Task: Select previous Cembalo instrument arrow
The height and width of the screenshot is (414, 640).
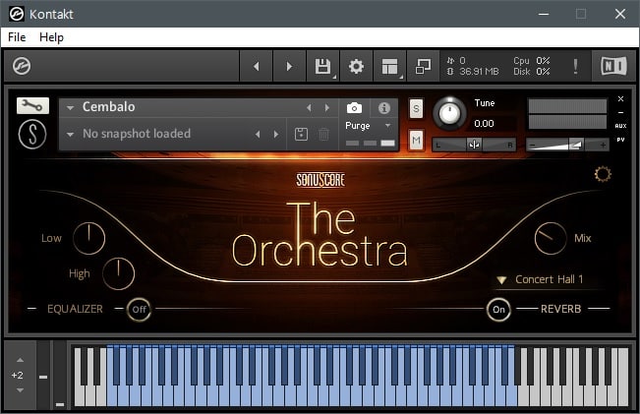Action: (x=309, y=107)
